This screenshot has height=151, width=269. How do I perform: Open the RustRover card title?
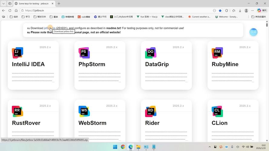[x=26, y=123]
